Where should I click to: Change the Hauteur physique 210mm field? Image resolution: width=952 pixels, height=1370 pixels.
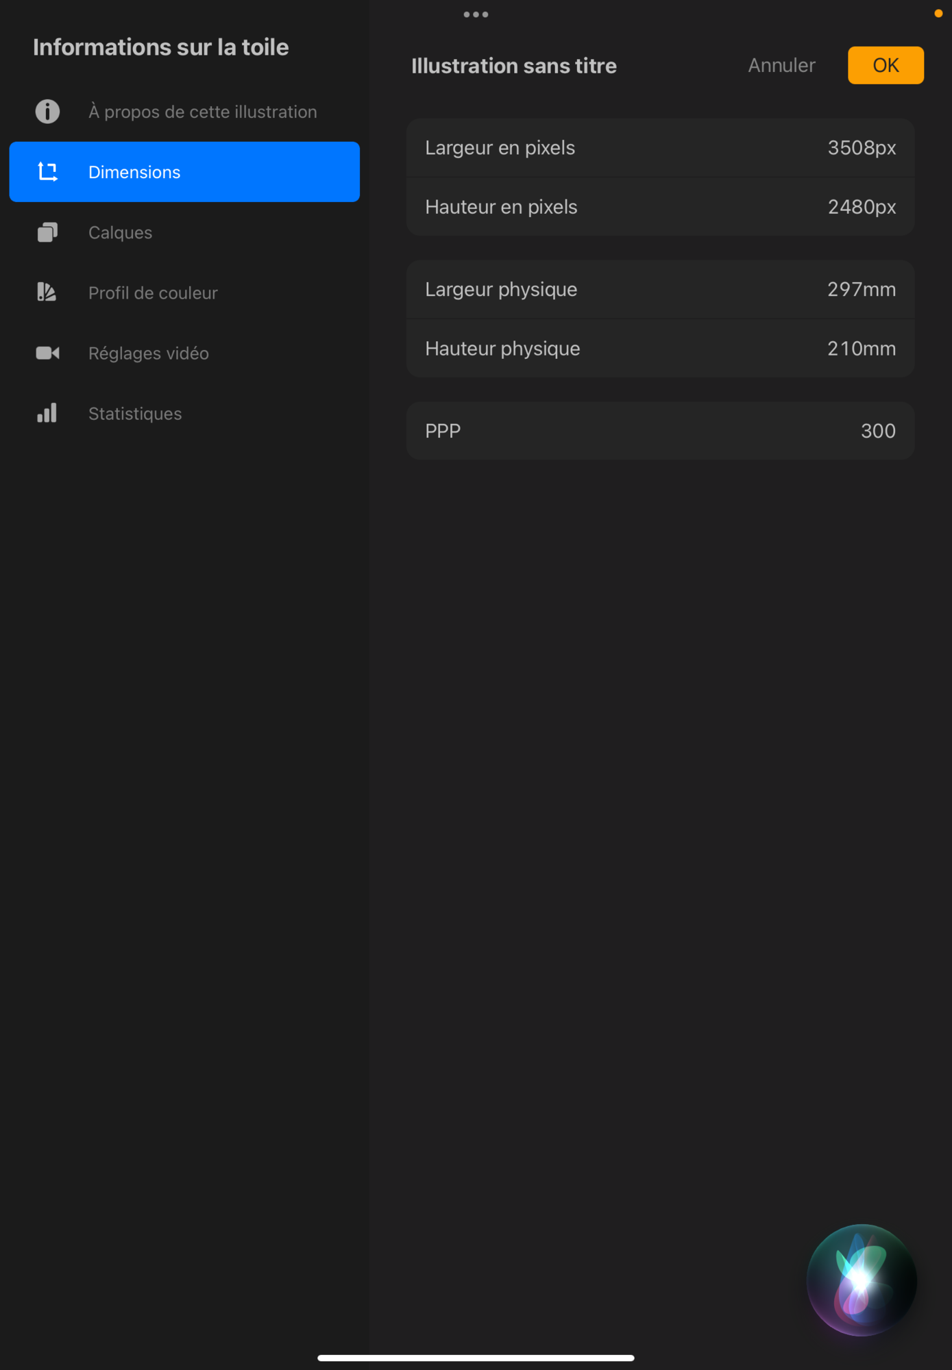point(861,349)
